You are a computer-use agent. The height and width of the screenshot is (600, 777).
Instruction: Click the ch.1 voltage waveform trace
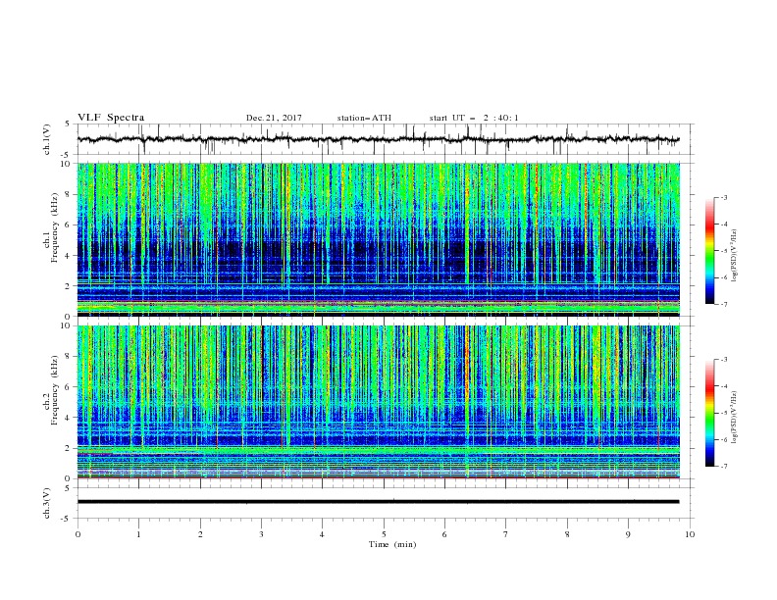(378, 139)
